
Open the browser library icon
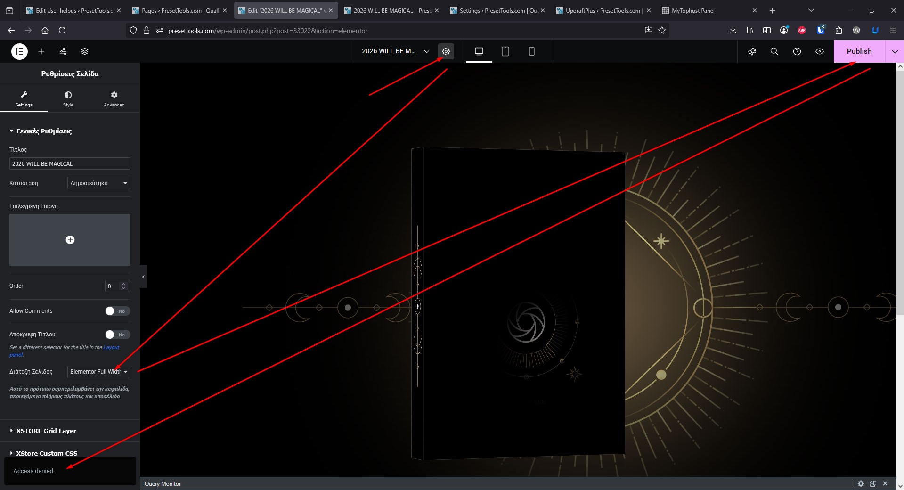(x=750, y=30)
